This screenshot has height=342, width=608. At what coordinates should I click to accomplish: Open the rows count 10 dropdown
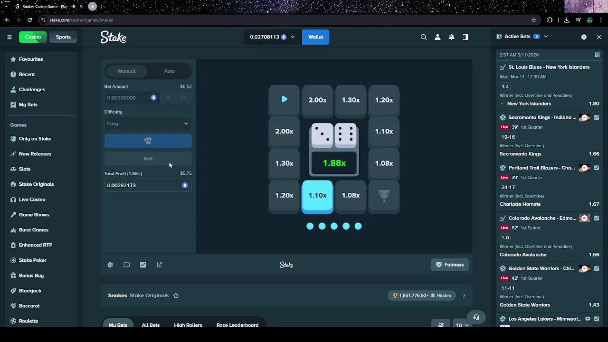462,325
